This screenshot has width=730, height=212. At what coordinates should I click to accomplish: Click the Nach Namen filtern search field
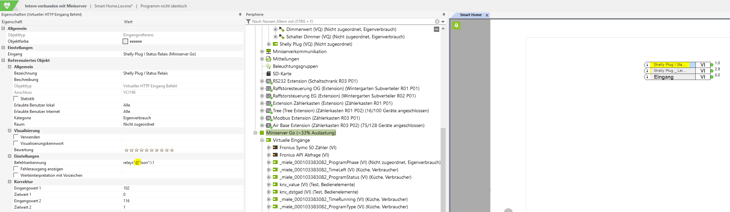pyautogui.click(x=343, y=22)
